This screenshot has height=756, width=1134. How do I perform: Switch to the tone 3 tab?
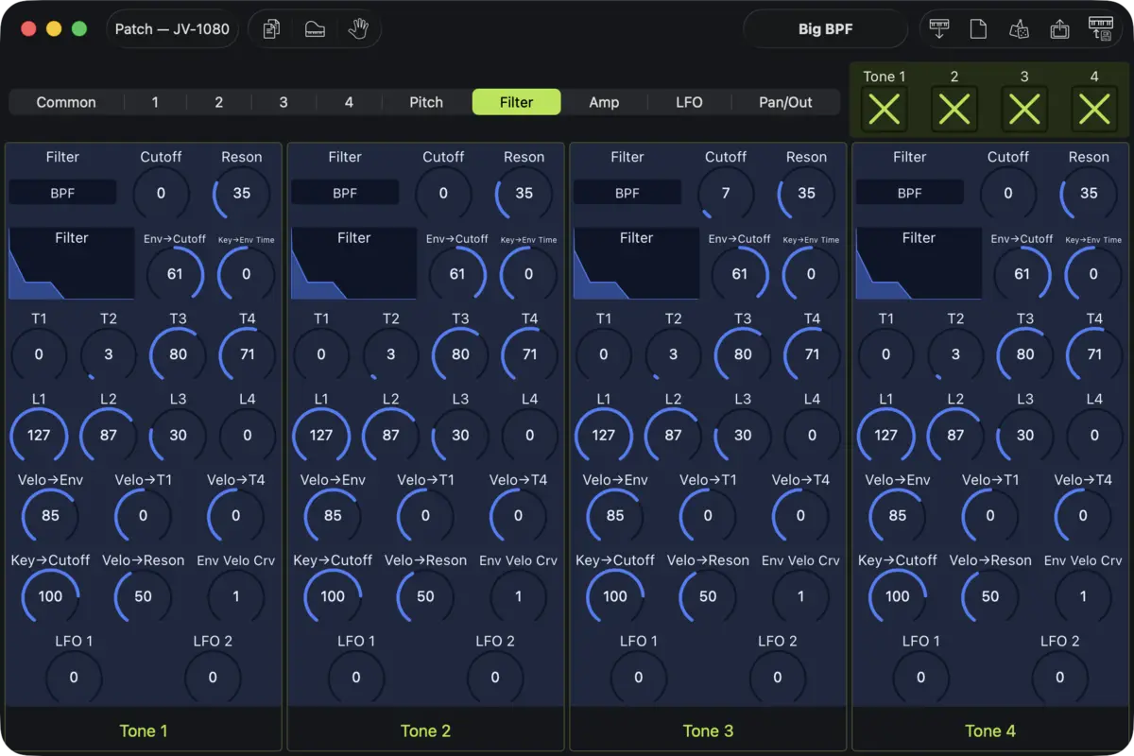tap(283, 102)
